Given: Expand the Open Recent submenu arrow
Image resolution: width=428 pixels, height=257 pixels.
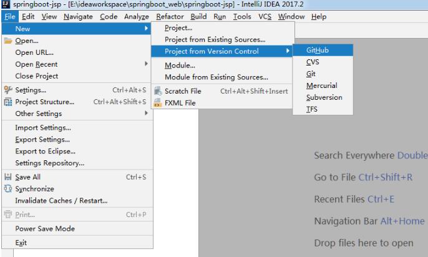Looking at the screenshot, I should 146,64.
